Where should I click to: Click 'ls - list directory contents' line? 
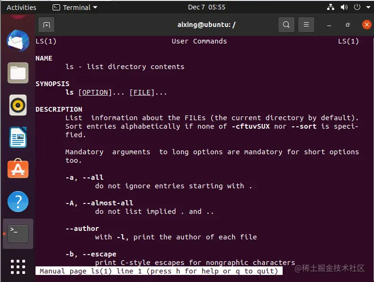click(x=125, y=67)
